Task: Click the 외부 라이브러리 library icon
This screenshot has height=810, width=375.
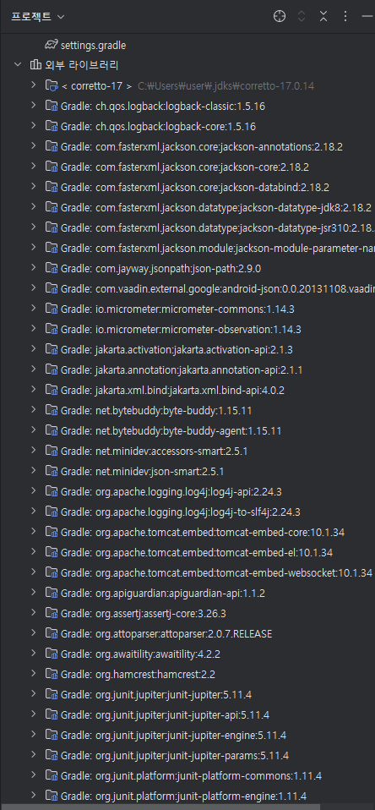Action: coord(35,65)
